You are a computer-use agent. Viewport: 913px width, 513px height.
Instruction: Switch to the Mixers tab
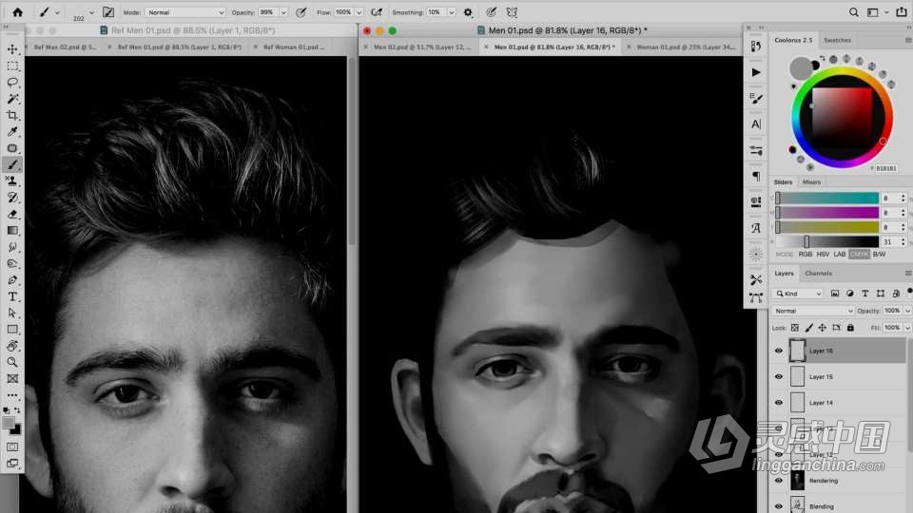point(811,182)
